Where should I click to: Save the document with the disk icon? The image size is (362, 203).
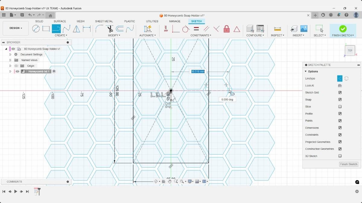[x=22, y=15]
